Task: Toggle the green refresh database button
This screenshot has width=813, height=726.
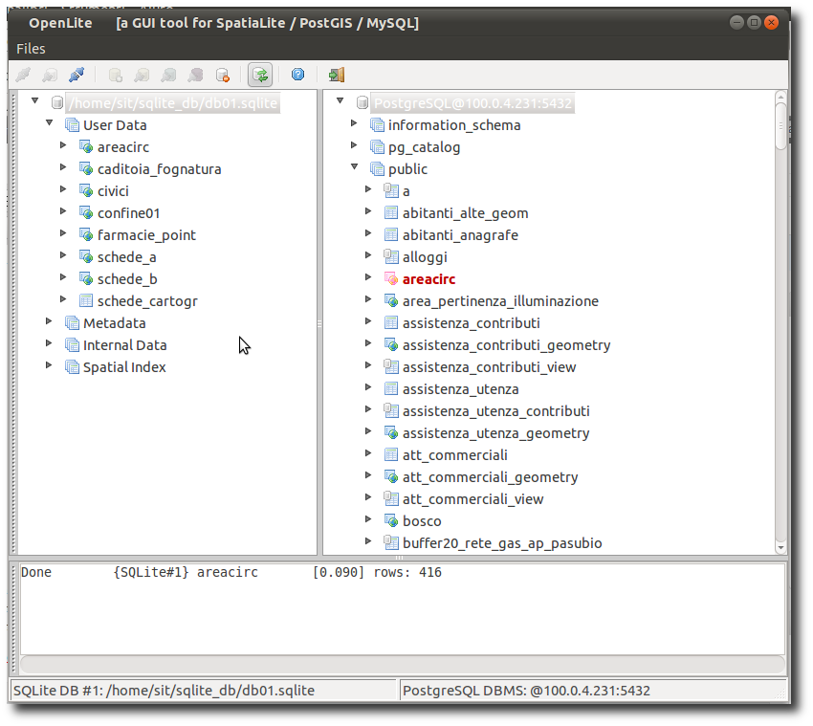Action: pyautogui.click(x=259, y=75)
